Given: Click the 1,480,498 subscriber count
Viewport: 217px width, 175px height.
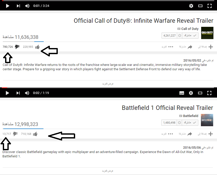Looking at the screenshot, I should point(169,123).
